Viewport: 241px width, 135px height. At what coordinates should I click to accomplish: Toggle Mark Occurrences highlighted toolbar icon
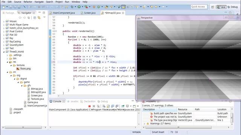[x=123, y=7]
